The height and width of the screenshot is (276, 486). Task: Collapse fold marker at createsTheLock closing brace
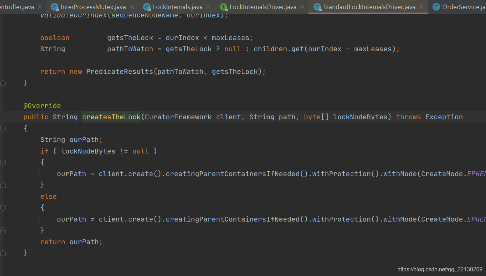tap(3, 253)
